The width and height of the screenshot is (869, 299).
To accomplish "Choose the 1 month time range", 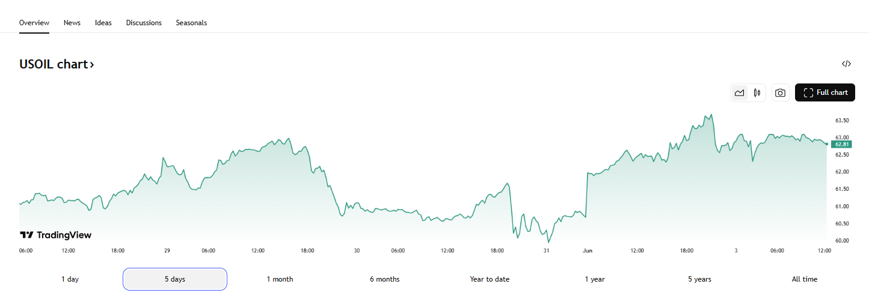I will click(x=280, y=279).
